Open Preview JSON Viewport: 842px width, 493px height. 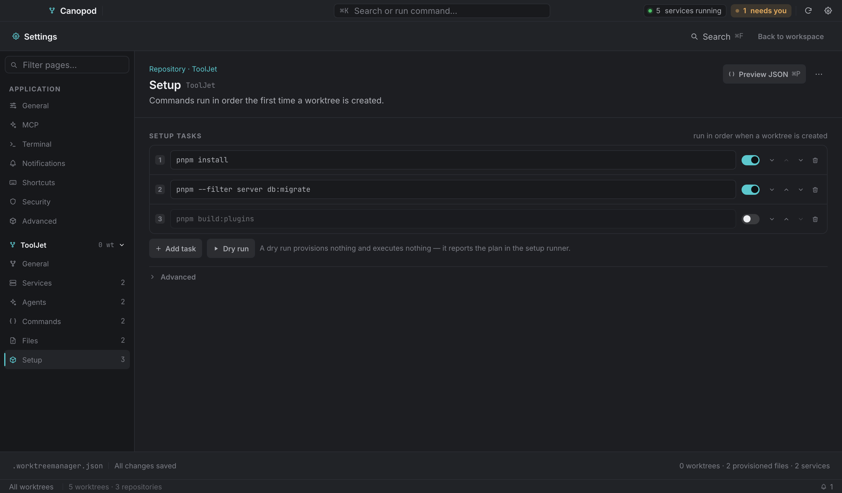click(x=764, y=74)
